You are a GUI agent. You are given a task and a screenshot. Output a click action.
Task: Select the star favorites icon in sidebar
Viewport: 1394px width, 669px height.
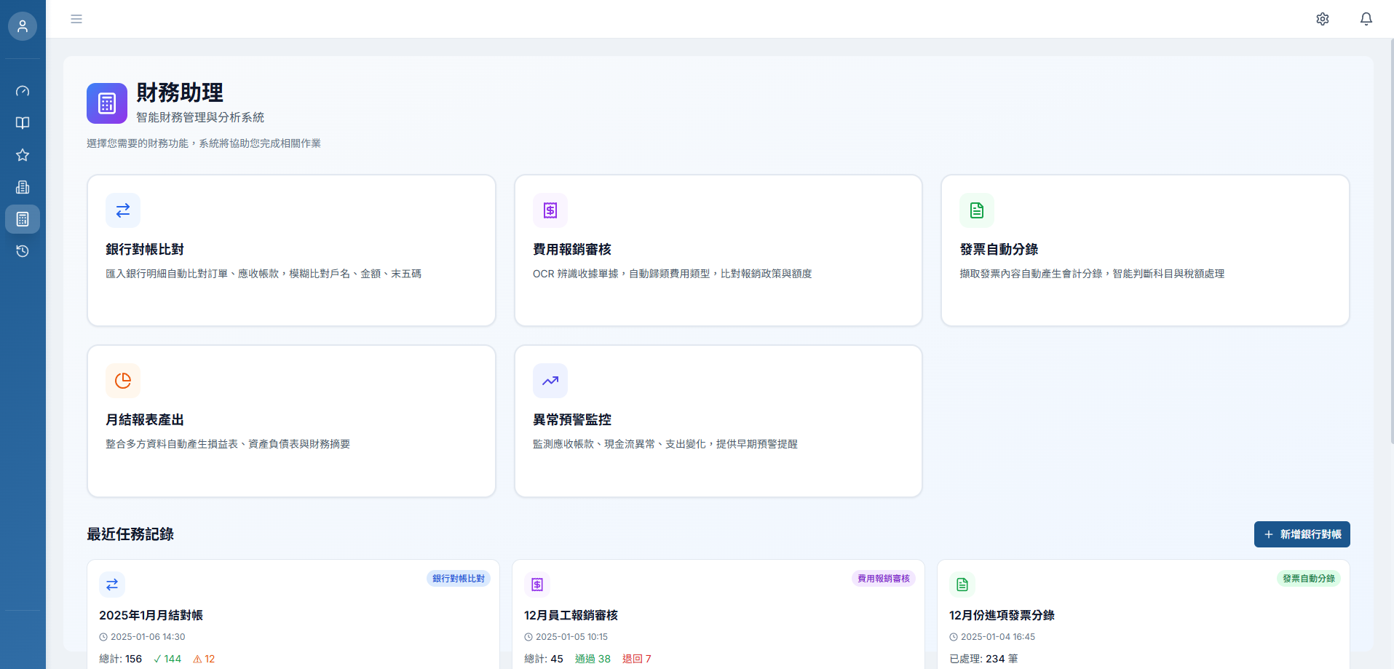(x=23, y=155)
